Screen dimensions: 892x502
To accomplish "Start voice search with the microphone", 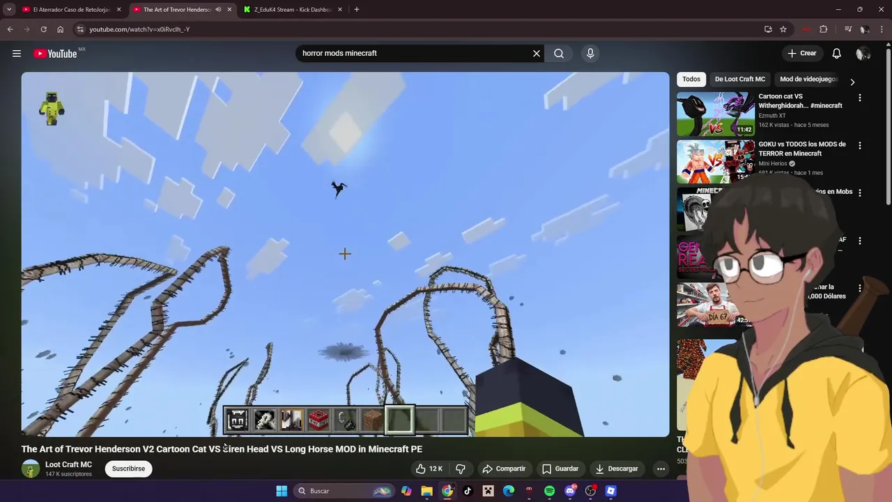I will click(590, 54).
